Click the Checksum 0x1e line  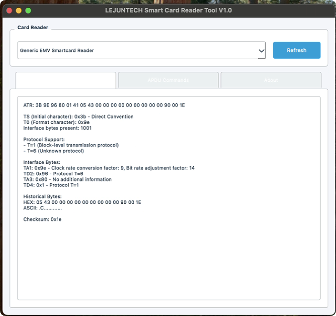(x=42, y=219)
